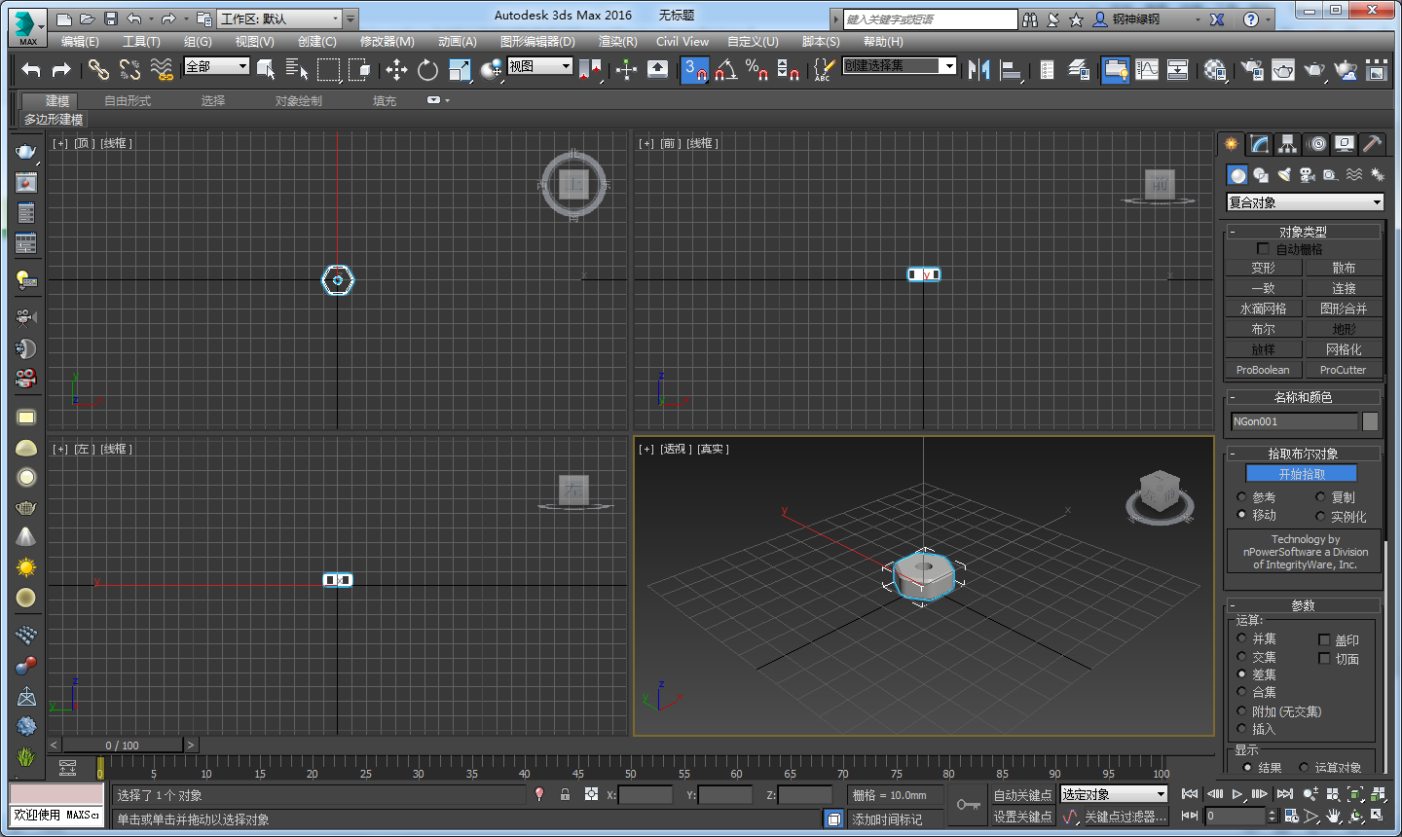This screenshot has width=1402, height=837.
Task: Toggle the Percent Snap button
Action: click(756, 69)
